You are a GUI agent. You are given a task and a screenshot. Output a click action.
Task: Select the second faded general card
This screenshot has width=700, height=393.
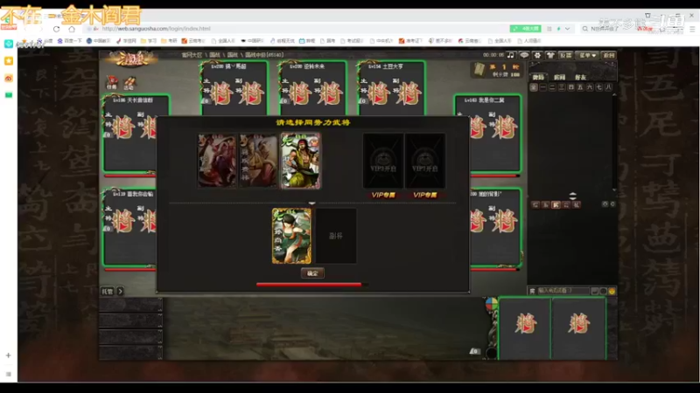(x=258, y=161)
